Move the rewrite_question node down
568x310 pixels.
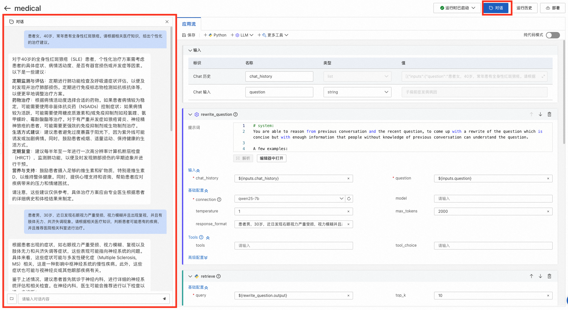(540, 114)
